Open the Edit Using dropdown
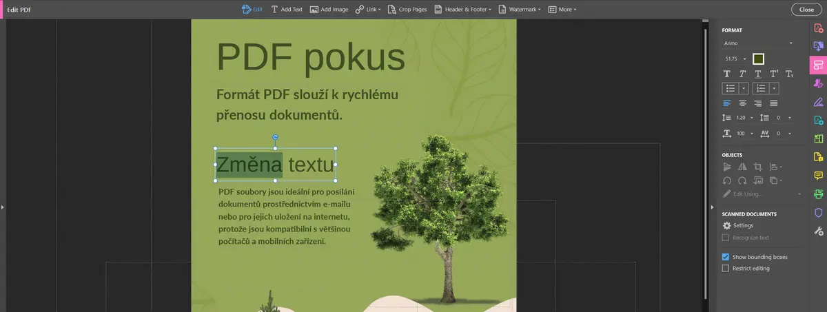Viewport: 827px width, 312px height. click(x=762, y=194)
